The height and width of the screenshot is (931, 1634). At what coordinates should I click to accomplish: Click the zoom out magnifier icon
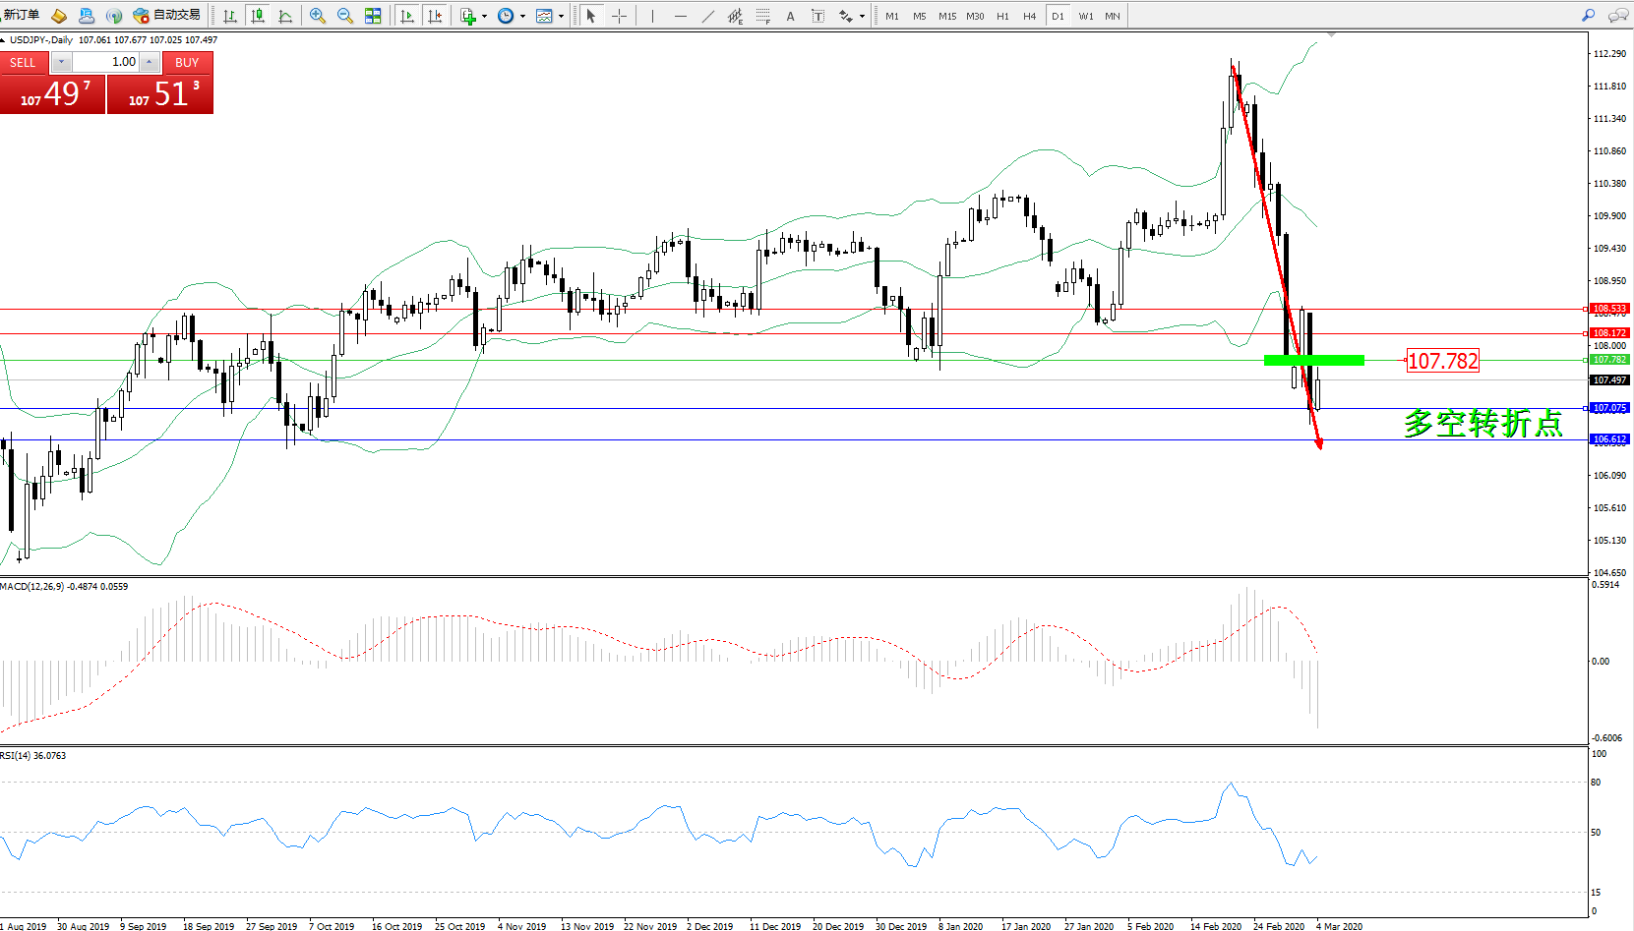344,16
